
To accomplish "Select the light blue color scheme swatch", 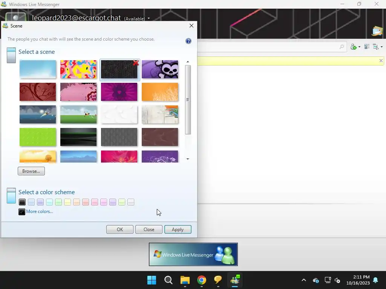I will point(31,202).
